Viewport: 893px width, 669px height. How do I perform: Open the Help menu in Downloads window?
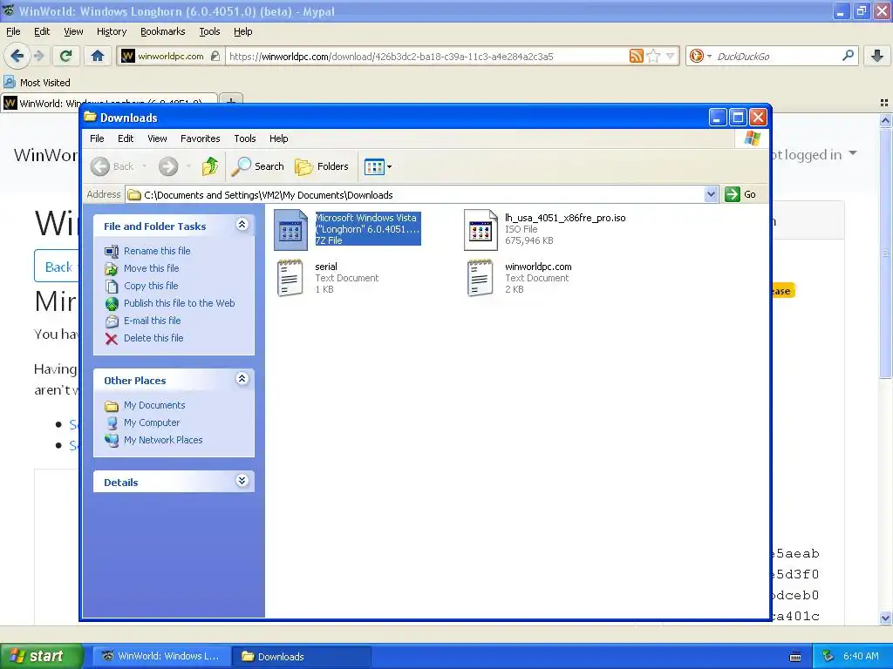[x=278, y=139]
